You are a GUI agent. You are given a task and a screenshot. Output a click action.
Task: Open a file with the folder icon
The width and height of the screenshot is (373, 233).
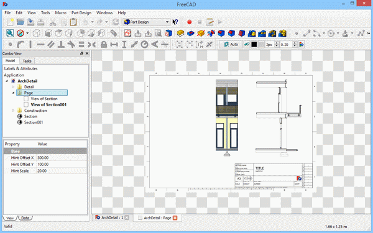click(x=21, y=22)
